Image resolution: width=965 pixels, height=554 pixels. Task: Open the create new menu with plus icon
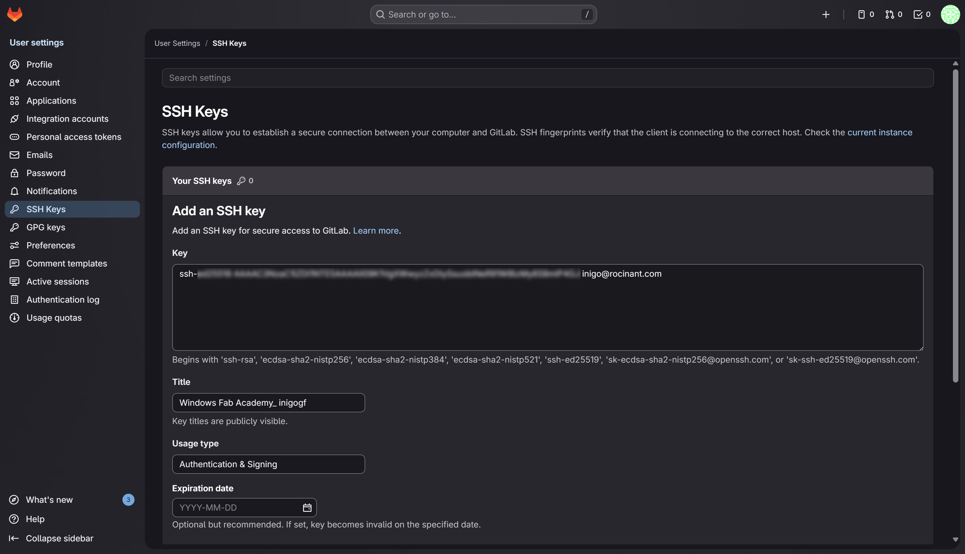(x=826, y=14)
